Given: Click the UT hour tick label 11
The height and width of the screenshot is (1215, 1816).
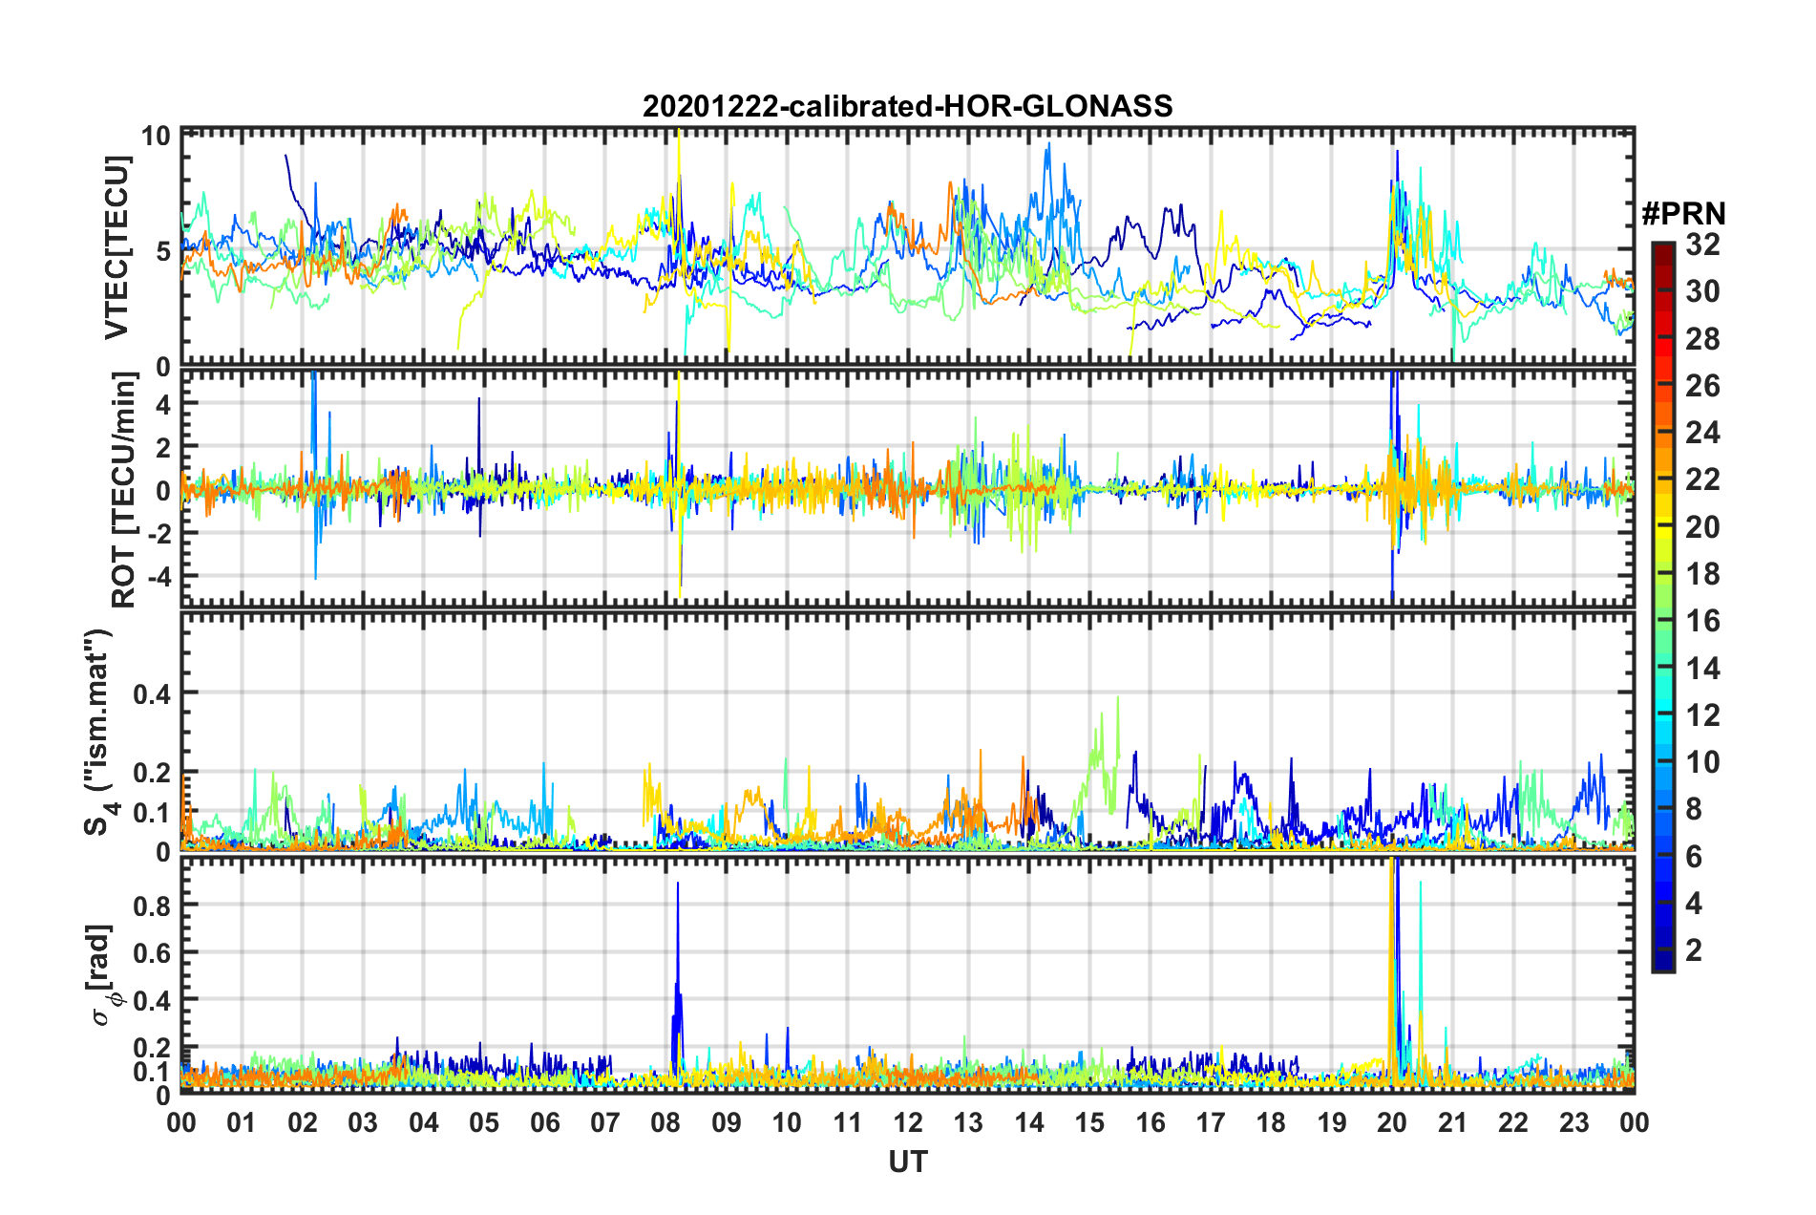Looking at the screenshot, I should point(848,1122).
